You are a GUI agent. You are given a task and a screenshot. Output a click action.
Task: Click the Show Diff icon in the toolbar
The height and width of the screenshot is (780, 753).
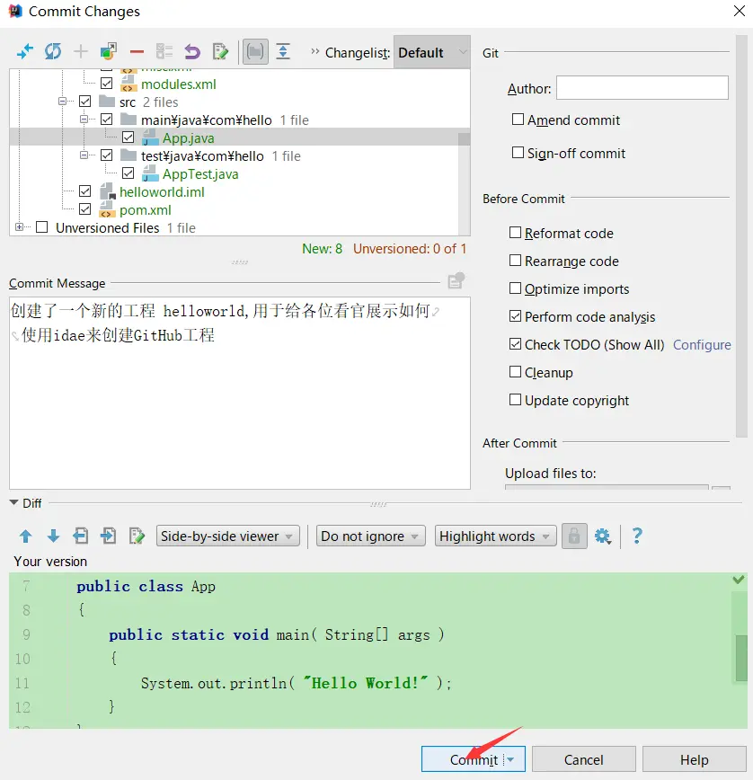click(x=25, y=51)
